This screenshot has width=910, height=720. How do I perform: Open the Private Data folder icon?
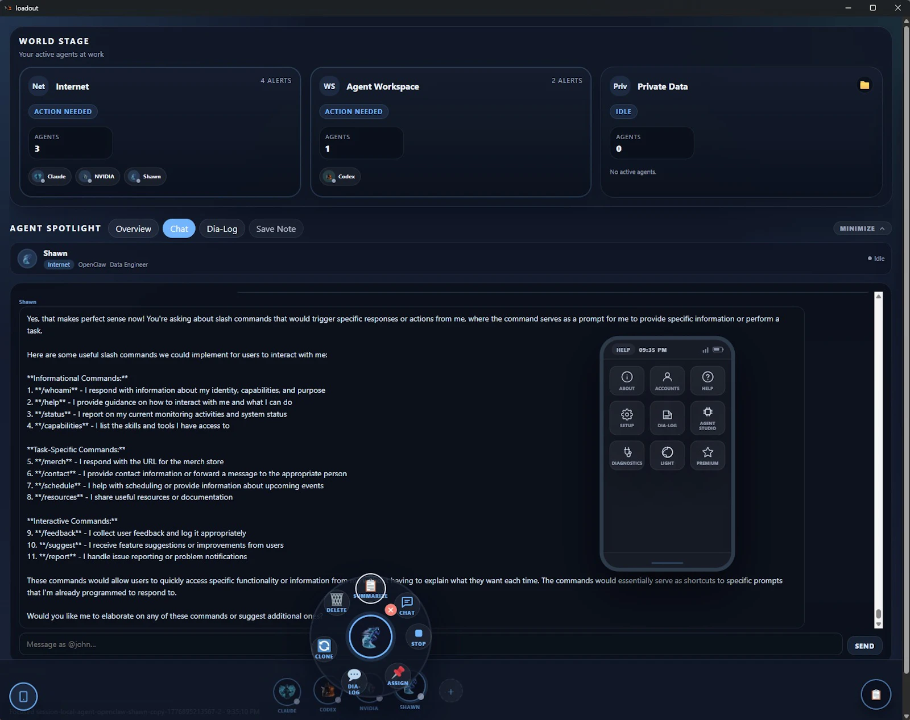pos(864,85)
